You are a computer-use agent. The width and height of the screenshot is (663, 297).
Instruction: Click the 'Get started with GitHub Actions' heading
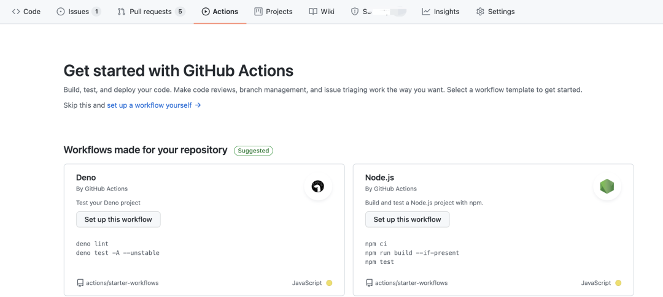179,71
